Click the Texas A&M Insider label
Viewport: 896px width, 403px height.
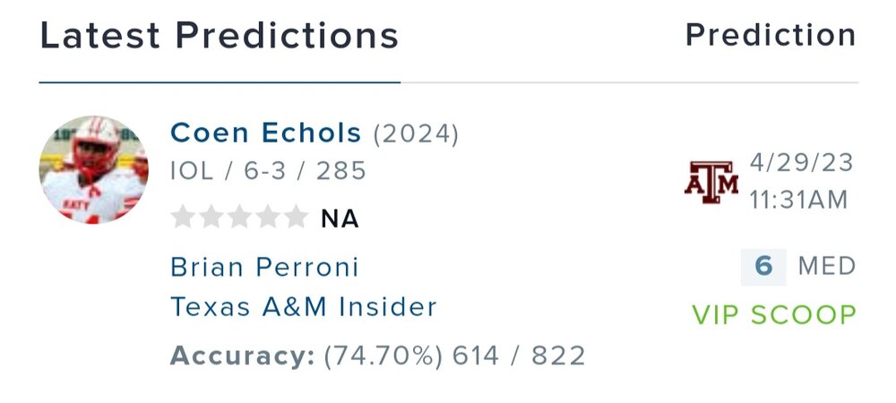coord(304,307)
